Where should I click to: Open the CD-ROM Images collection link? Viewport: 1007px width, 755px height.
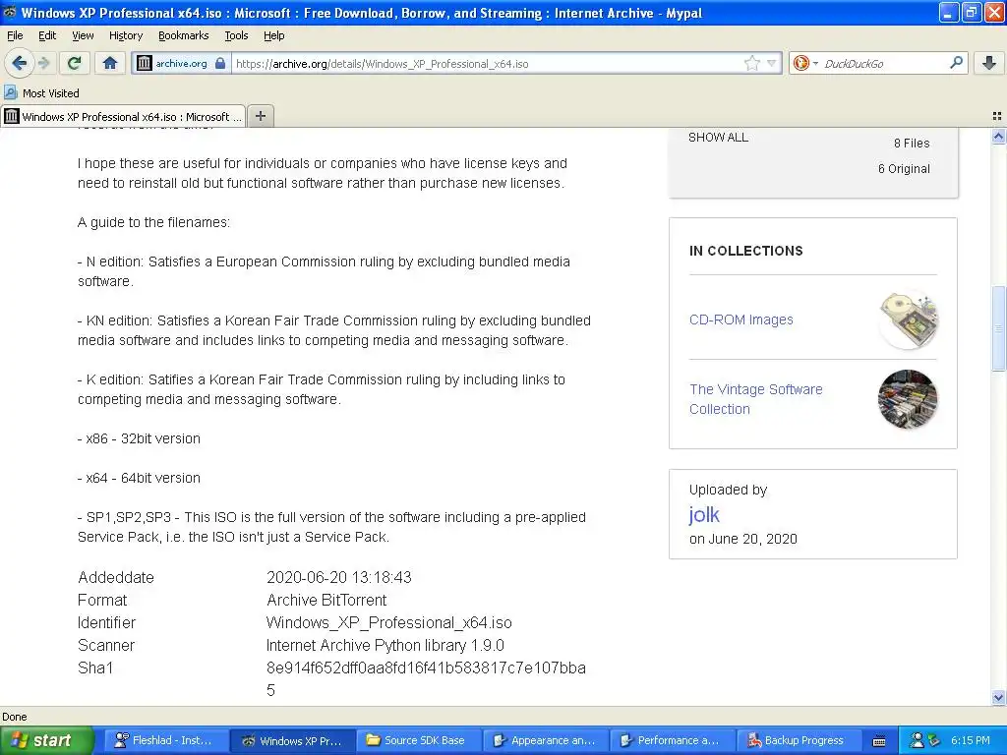click(x=741, y=319)
